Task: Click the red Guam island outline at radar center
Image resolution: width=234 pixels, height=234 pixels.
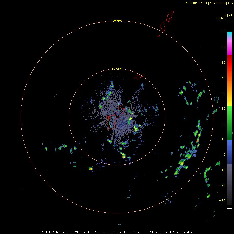Action: click(115, 118)
